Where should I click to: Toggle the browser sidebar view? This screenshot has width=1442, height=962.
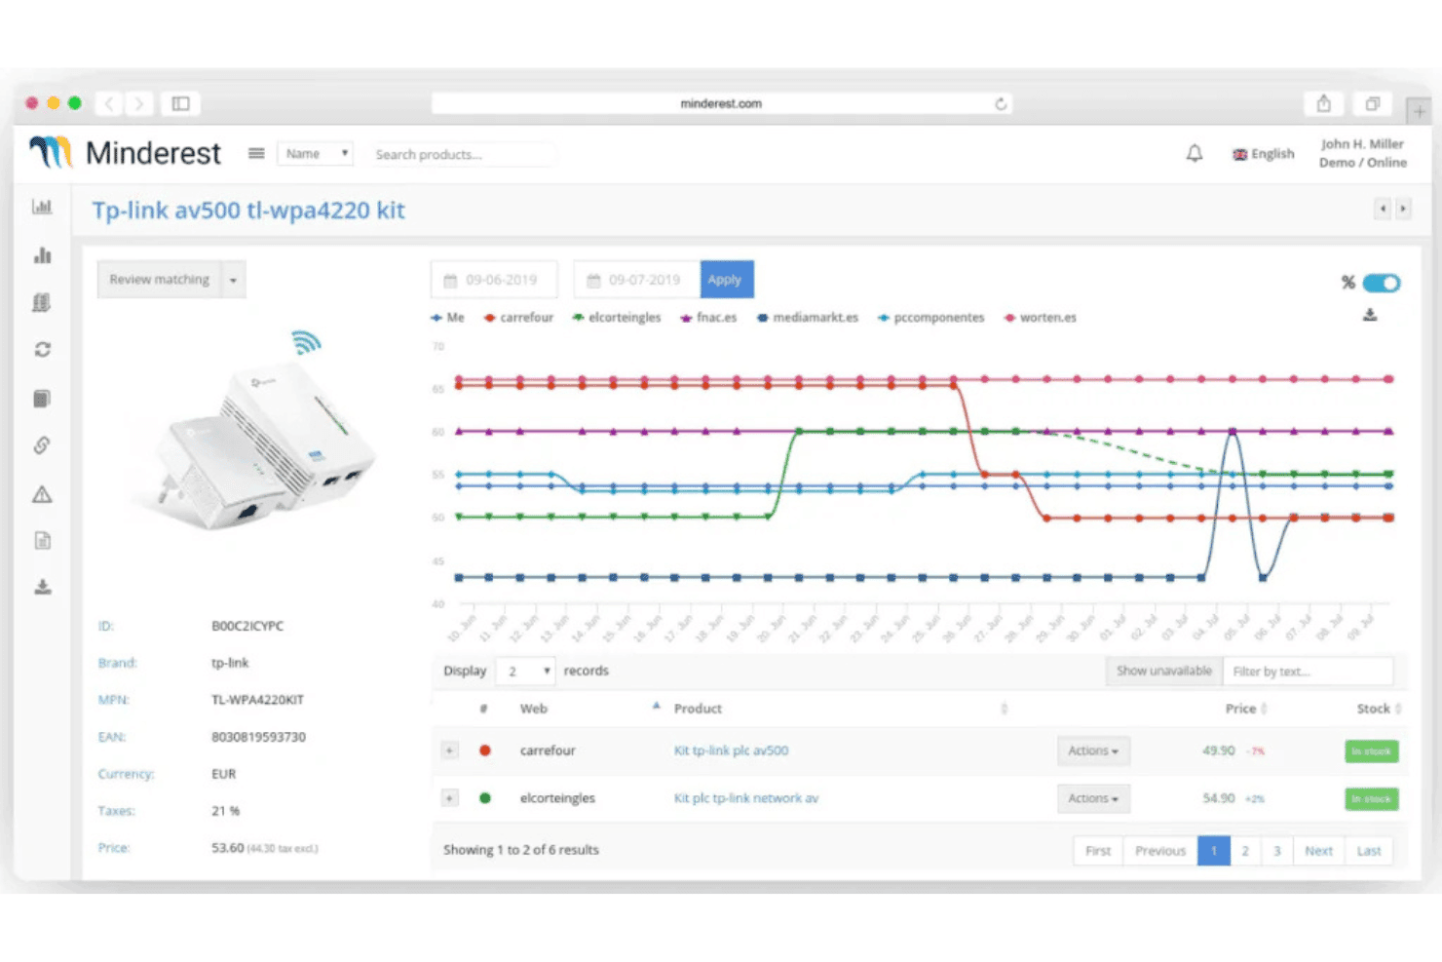(x=180, y=103)
